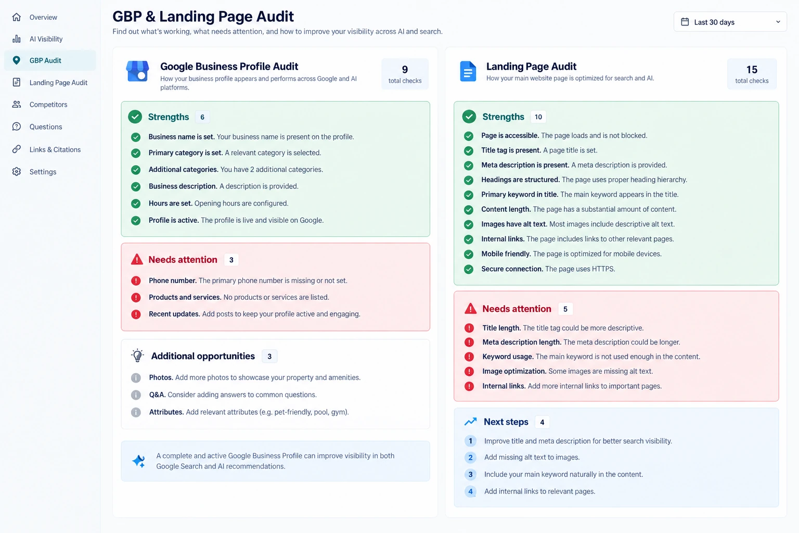The width and height of the screenshot is (799, 533).
Task: Click the Landing Page Strengths count badge showing 10
Action: [538, 117]
